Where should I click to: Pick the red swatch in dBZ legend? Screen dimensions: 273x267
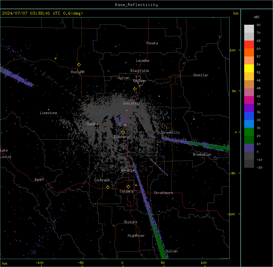(x=249, y=44)
